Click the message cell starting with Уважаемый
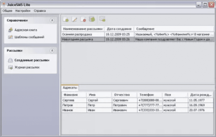 click(174, 35)
